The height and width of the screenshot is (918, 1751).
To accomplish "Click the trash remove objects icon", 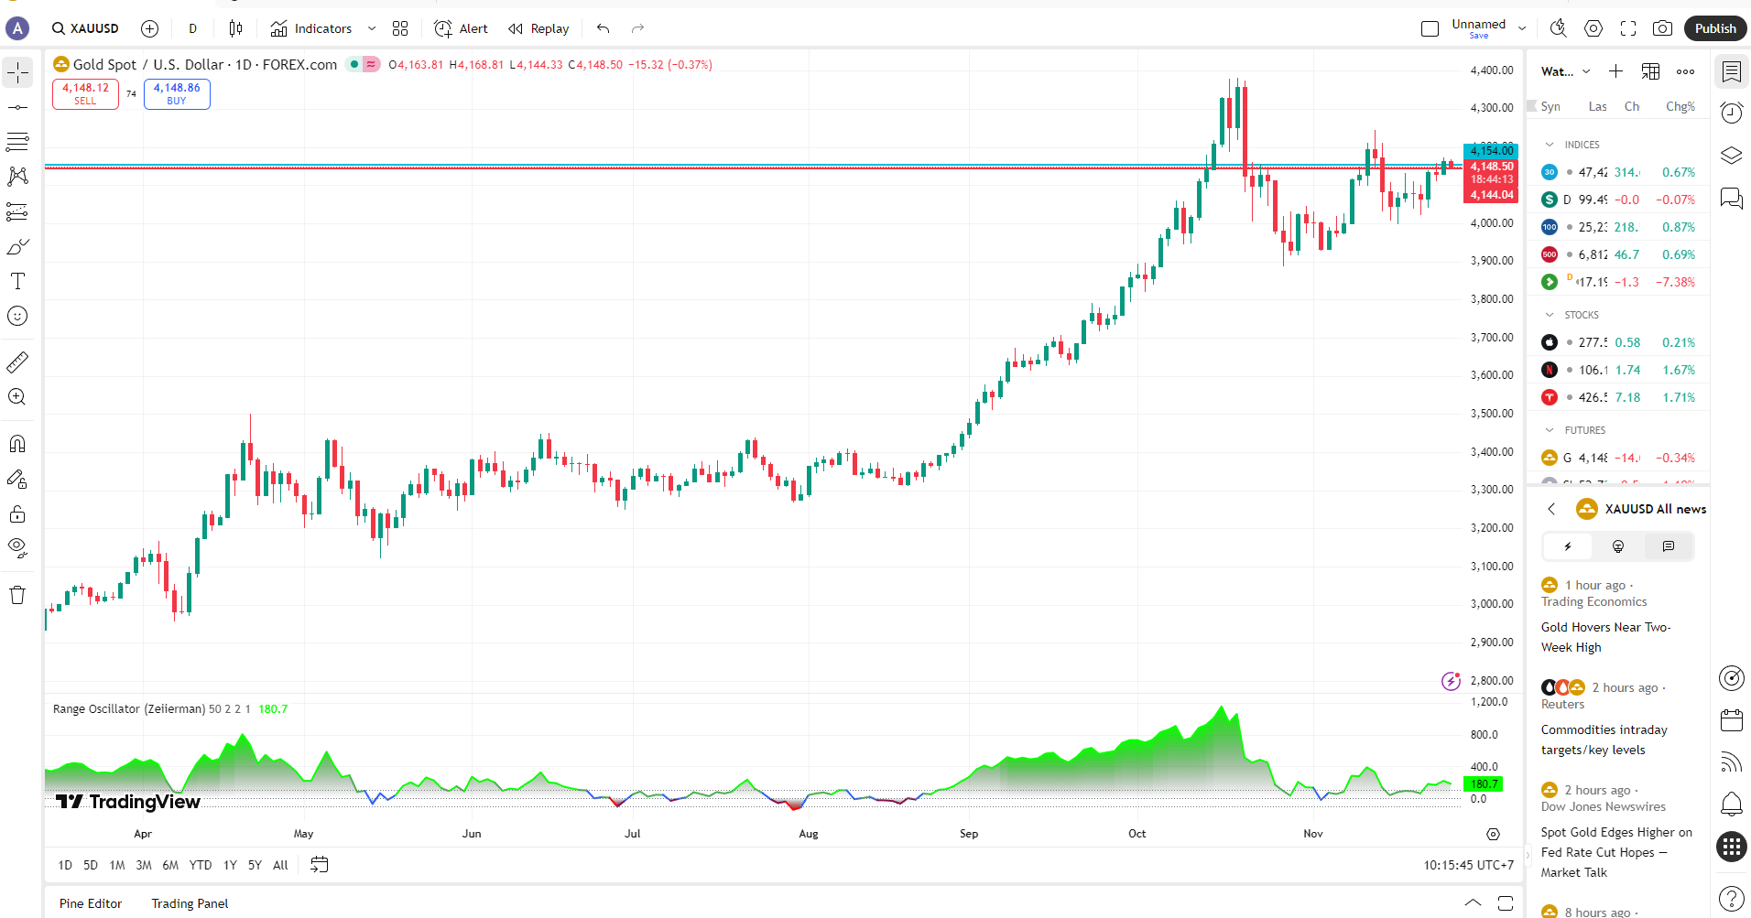I will click(x=17, y=595).
